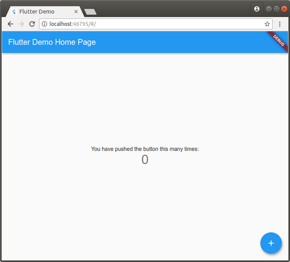Select the Flutter Demo tab
290x262 pixels.
pos(39,12)
